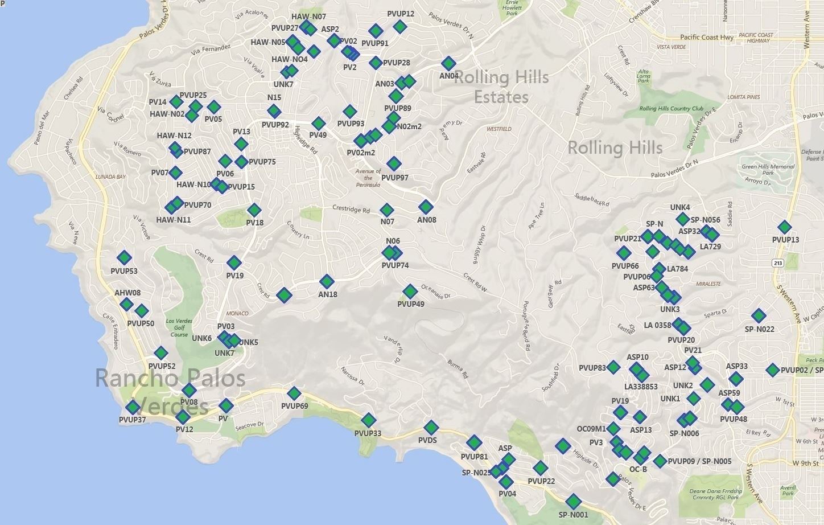The image size is (824, 525).
Task: Select the SP-N025 marker near the shoreline
Action: [x=496, y=470]
